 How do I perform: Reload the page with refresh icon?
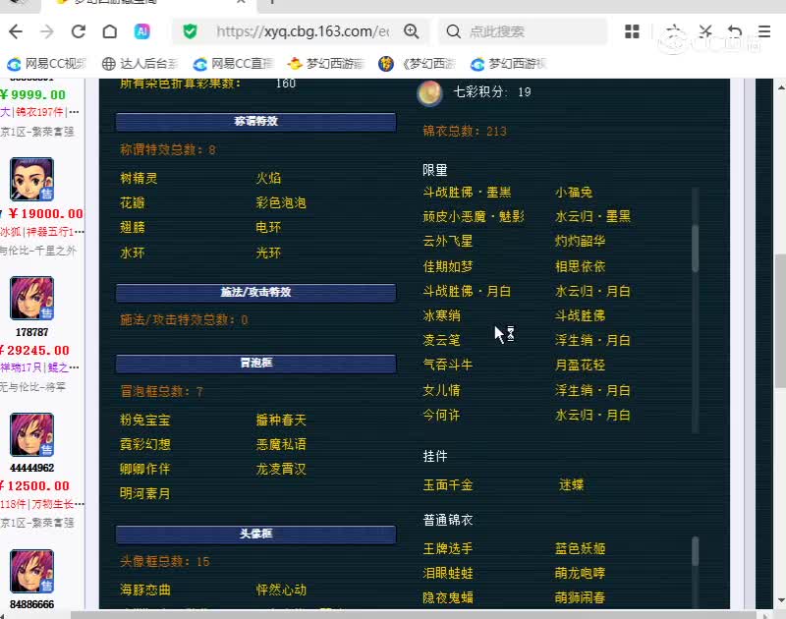pos(78,31)
